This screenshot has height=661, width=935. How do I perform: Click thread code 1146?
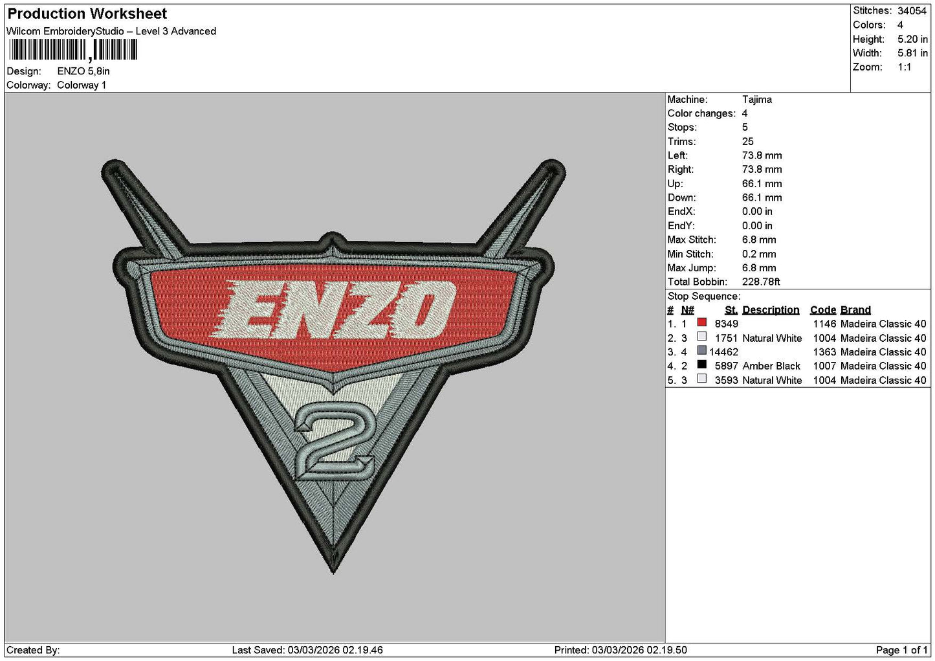825,324
